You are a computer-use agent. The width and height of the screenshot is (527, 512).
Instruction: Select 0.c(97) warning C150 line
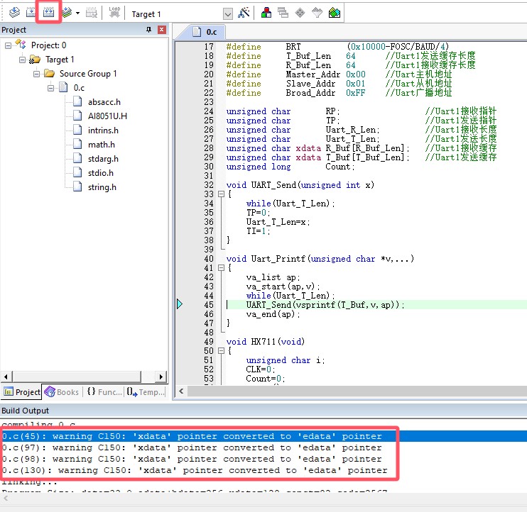point(192,447)
